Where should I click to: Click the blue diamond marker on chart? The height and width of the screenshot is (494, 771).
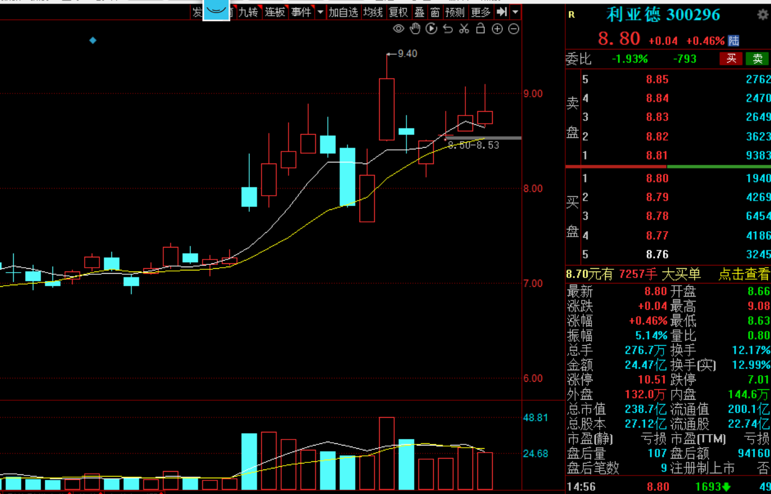pos(93,40)
